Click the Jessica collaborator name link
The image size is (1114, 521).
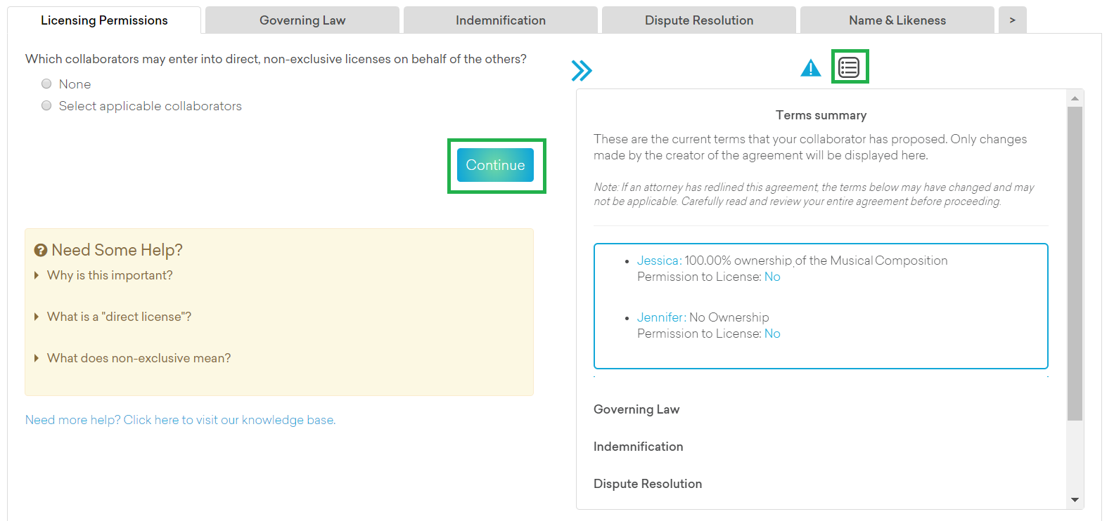click(x=658, y=260)
